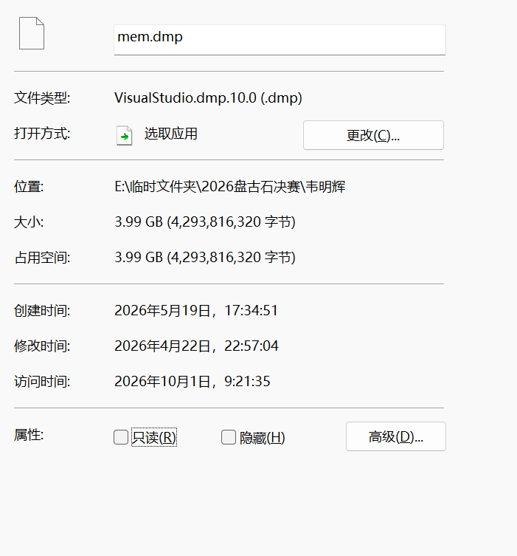The height and width of the screenshot is (556, 517).
Task: Click the 访问时间: label
Action: 42,382
